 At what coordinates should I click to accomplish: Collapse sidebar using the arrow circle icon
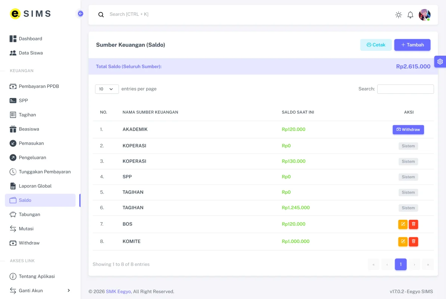pyautogui.click(x=80, y=14)
